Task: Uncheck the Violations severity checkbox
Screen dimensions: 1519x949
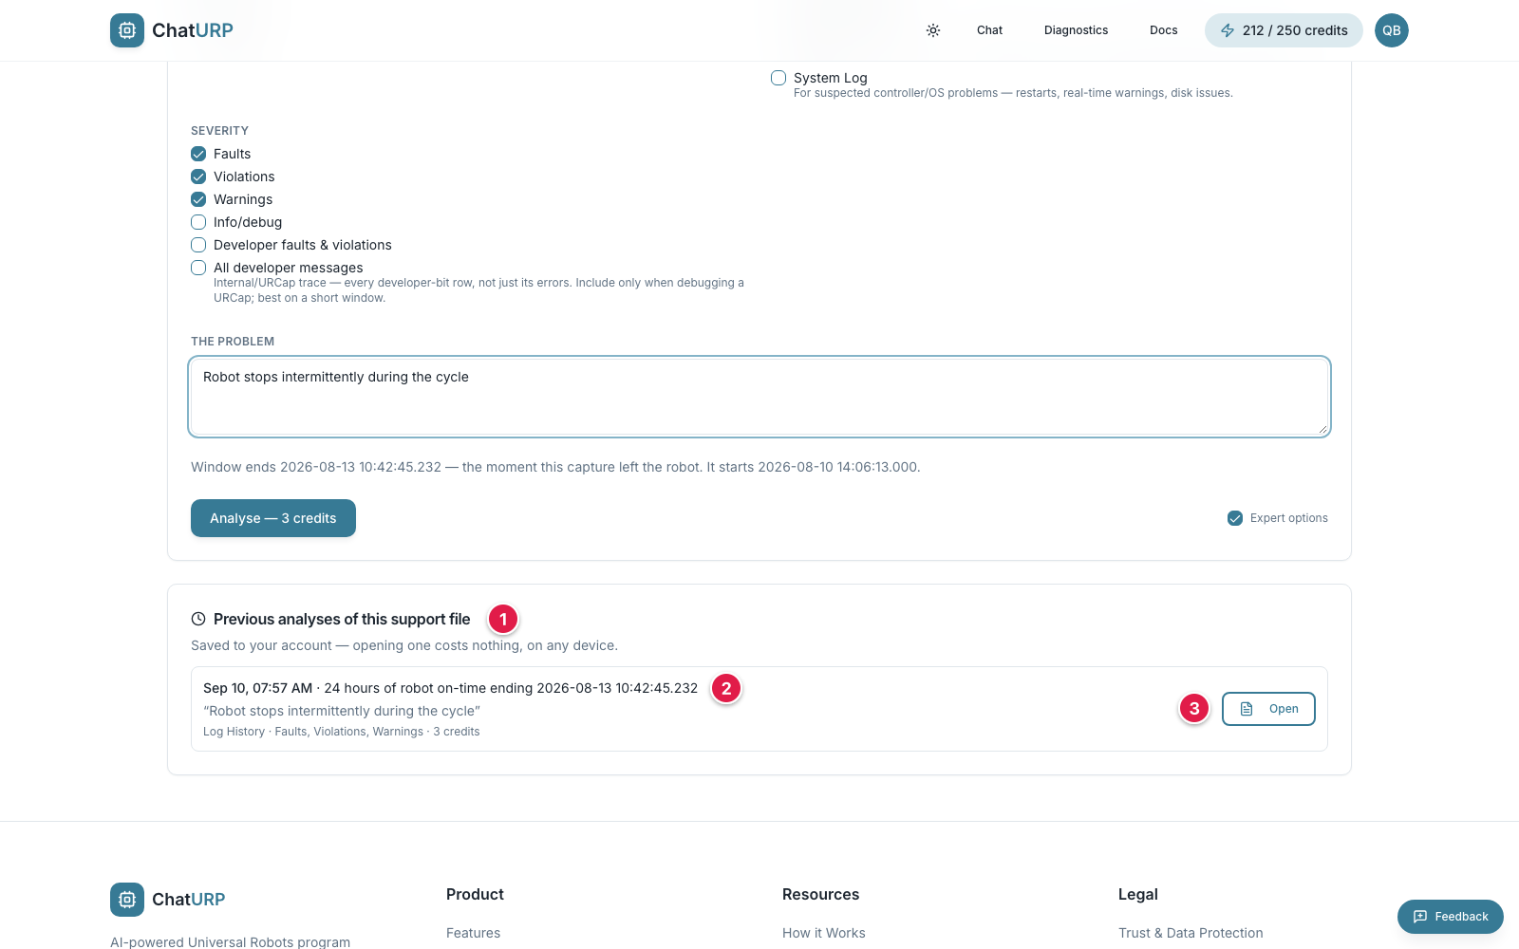Action: (198, 177)
